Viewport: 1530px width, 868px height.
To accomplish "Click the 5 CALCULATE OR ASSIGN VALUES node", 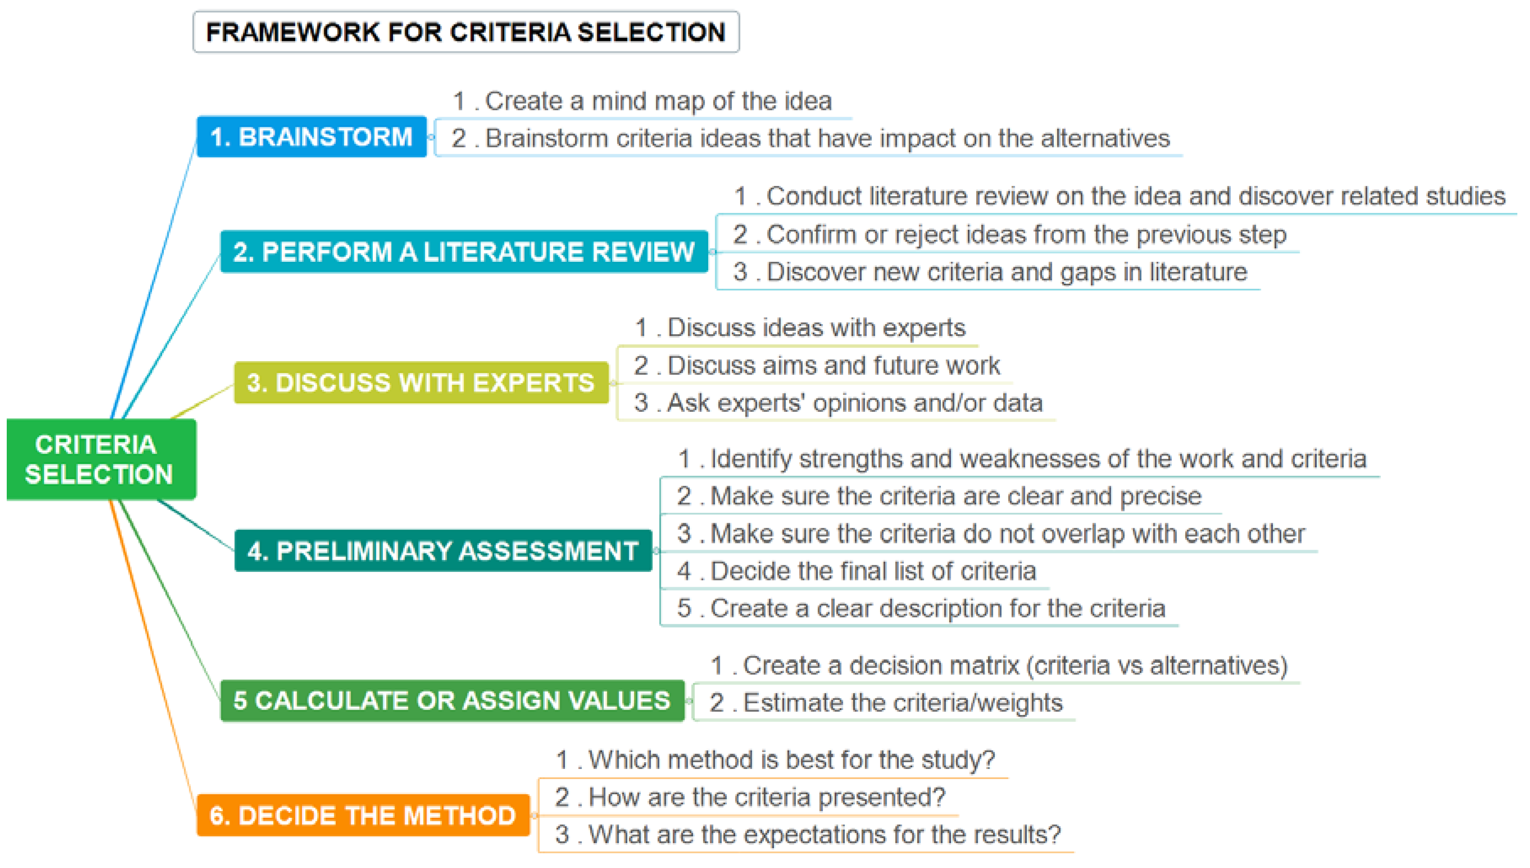I will [452, 701].
